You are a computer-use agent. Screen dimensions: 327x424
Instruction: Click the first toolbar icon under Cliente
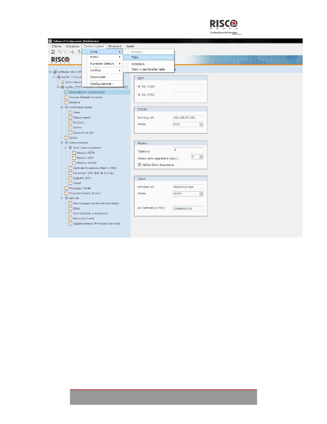pos(53,52)
